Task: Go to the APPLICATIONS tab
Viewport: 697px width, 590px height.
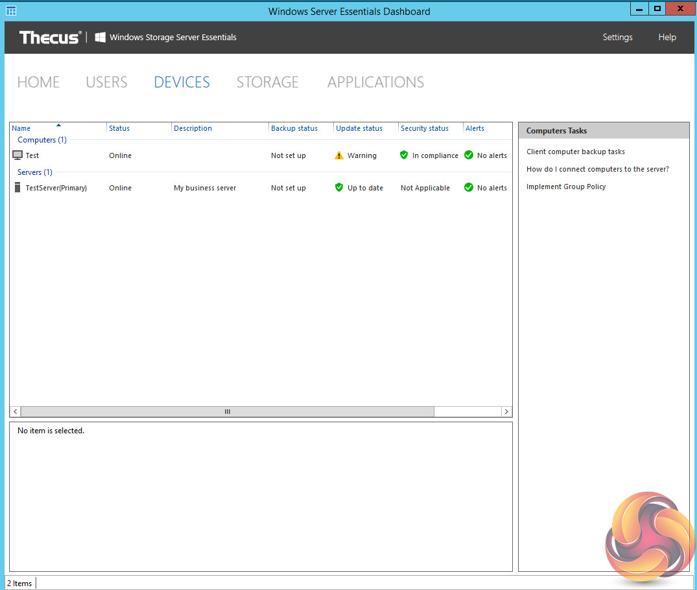Action: (x=375, y=82)
